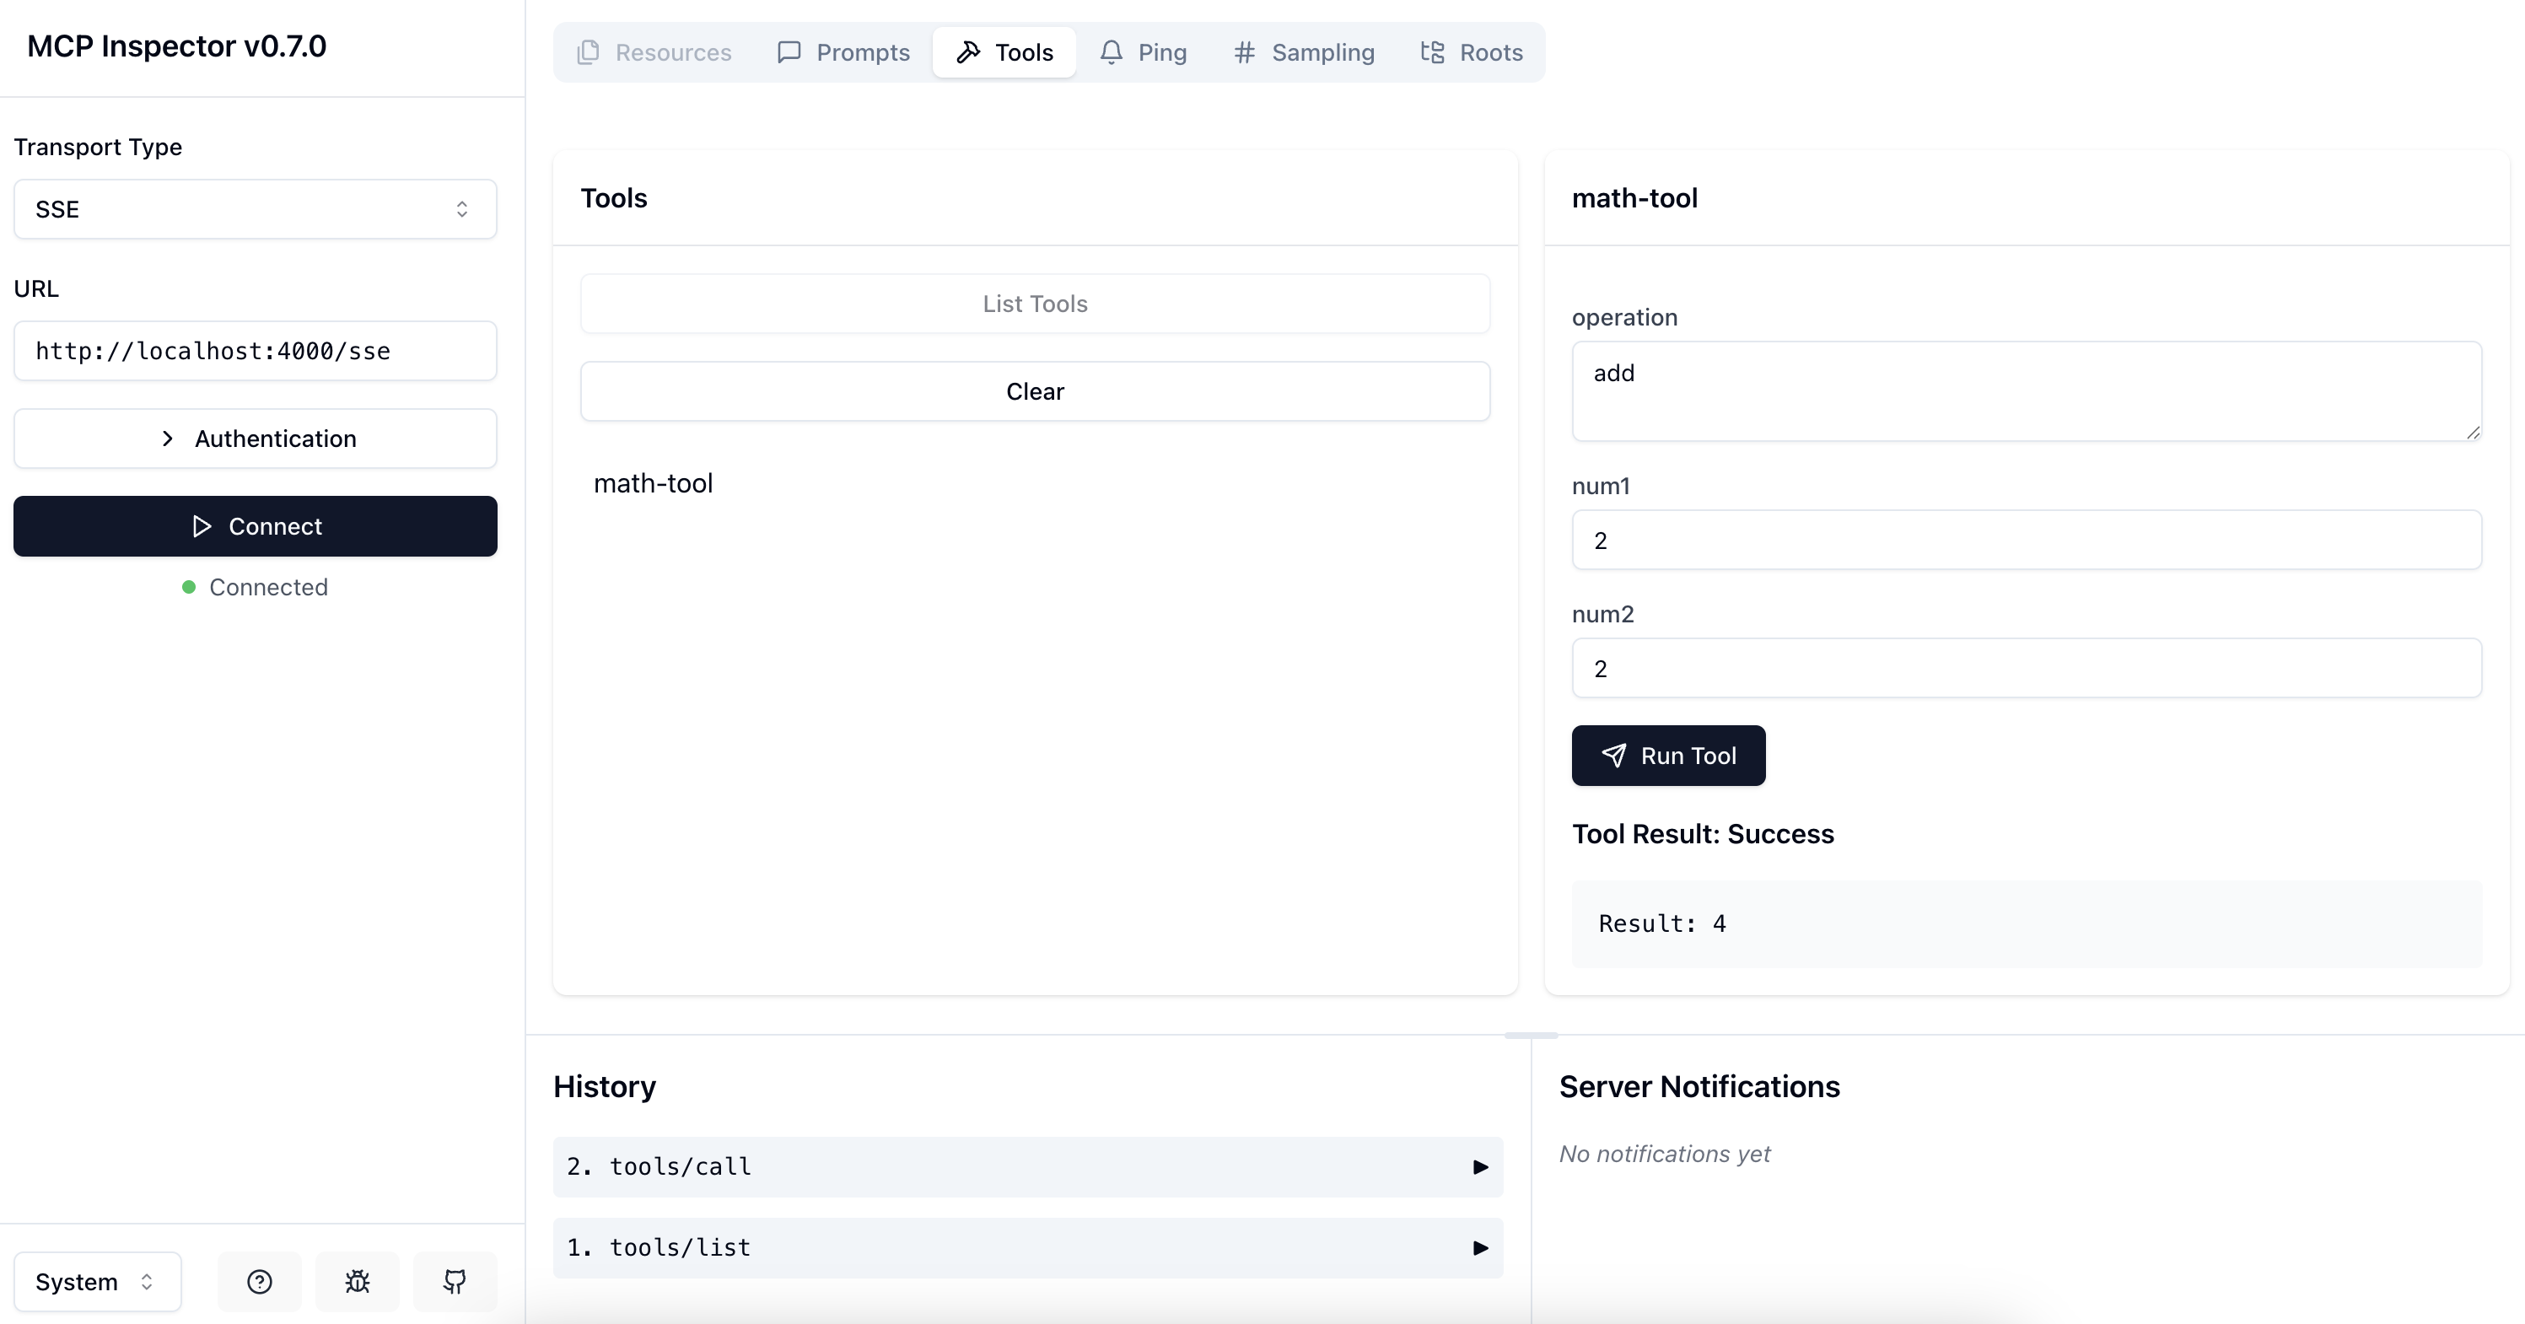The image size is (2525, 1324).
Task: Expand the tools/call history entry
Action: (x=1027, y=1166)
